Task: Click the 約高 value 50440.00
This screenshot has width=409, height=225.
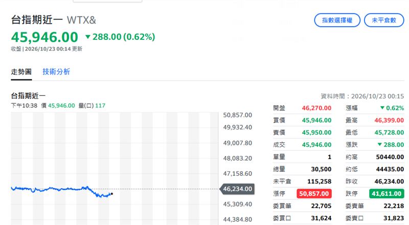Action: click(390, 157)
